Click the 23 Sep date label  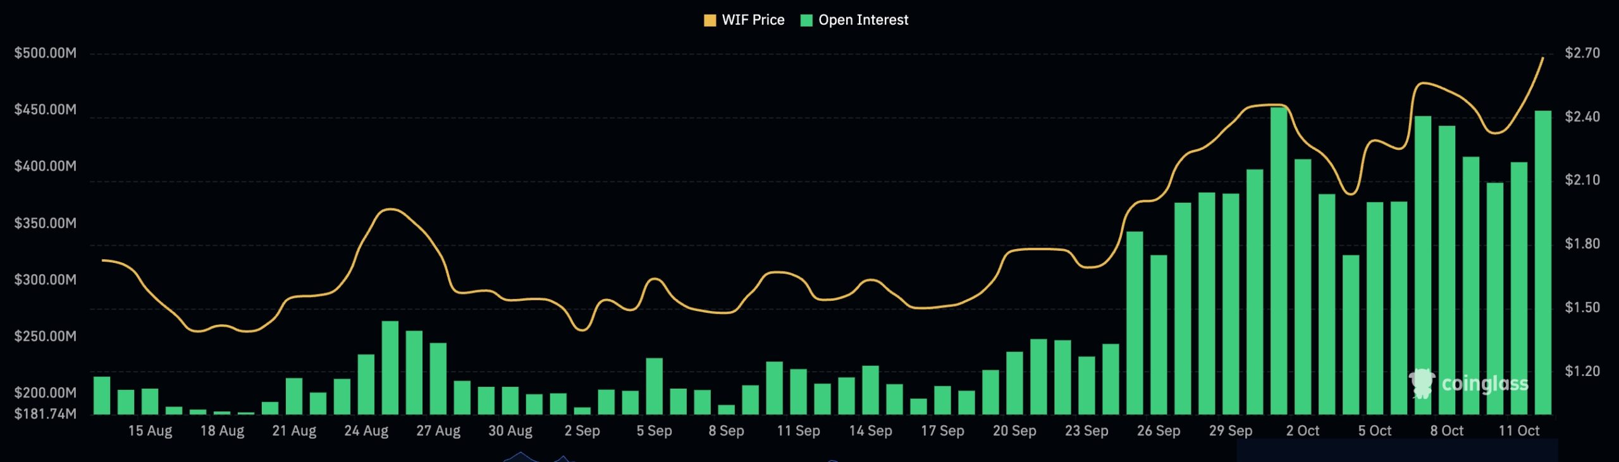click(1087, 431)
